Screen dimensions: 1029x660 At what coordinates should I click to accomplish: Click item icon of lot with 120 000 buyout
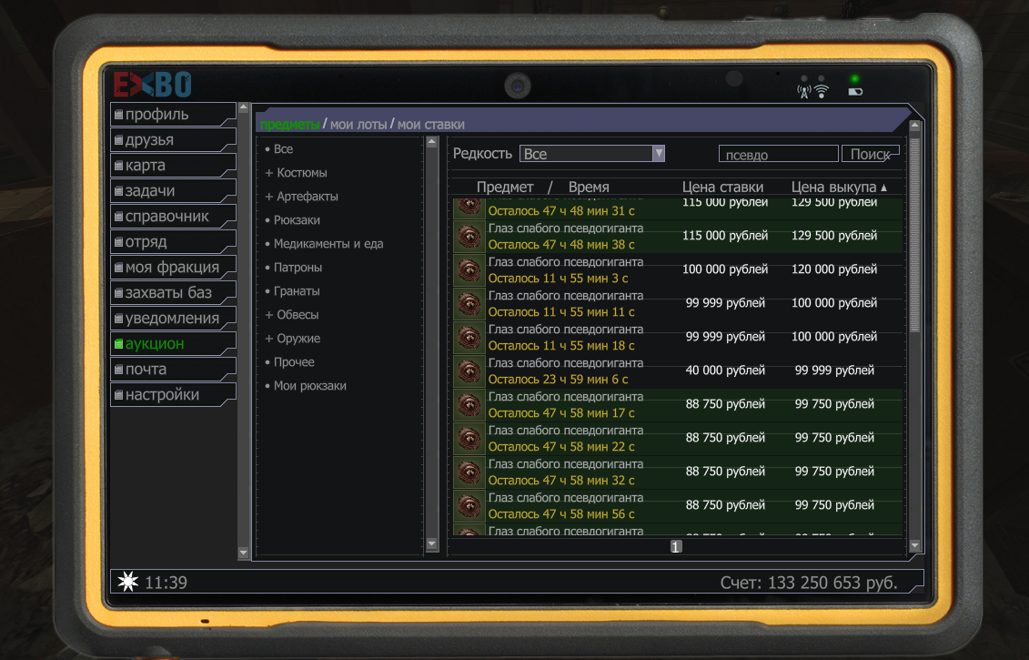469,269
